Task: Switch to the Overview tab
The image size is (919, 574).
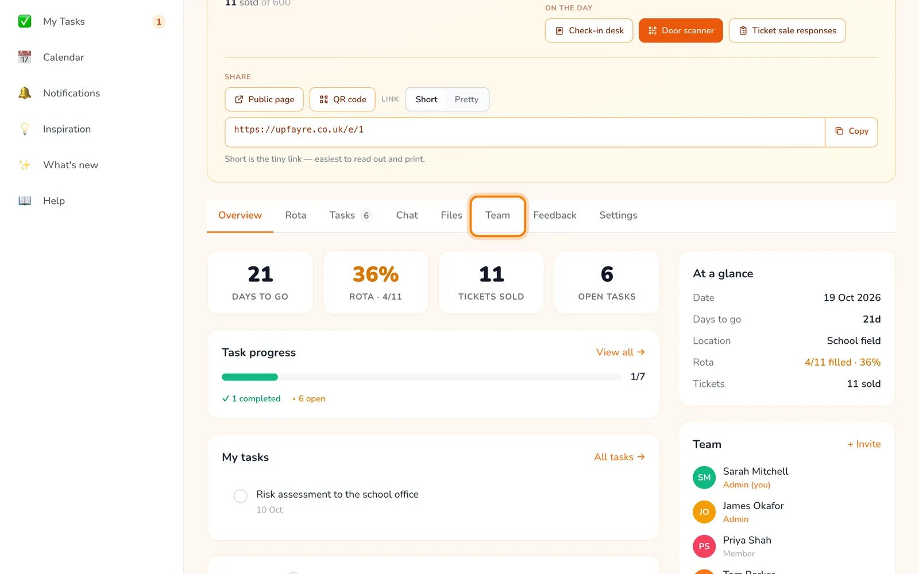Action: click(240, 215)
